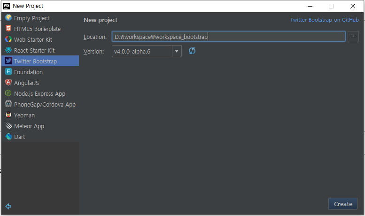
Task: Click the PhoneGap/Cordova App robot icon
Action: pos(8,104)
